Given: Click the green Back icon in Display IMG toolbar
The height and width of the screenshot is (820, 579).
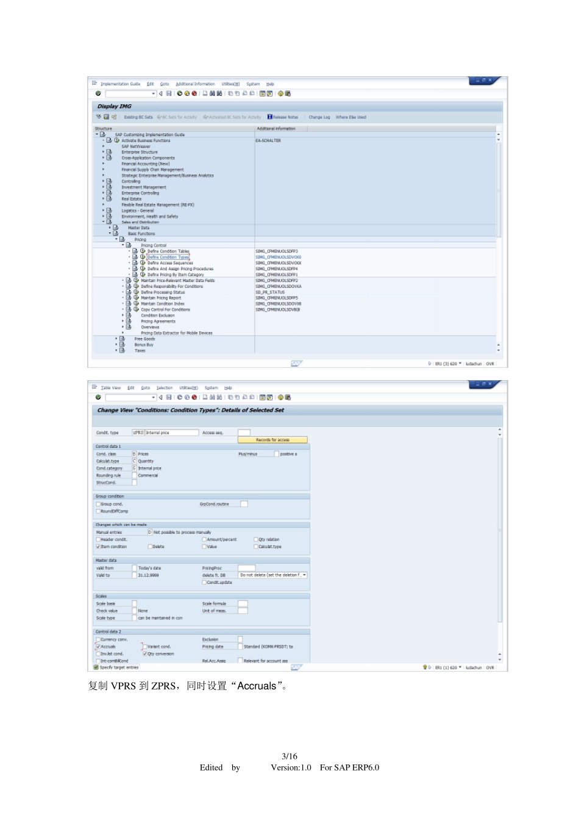Looking at the screenshot, I should pyautogui.click(x=180, y=93).
